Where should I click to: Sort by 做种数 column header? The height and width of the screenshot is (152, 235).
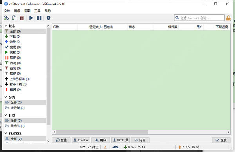tap(166, 27)
